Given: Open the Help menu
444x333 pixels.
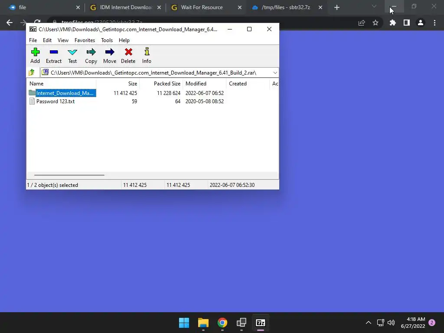Looking at the screenshot, I should [x=124, y=40].
